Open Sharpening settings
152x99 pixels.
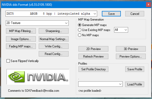click(x=54, y=31)
